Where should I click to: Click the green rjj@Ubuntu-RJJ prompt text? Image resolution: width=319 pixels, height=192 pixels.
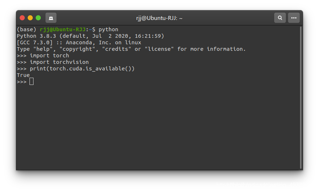click(63, 29)
